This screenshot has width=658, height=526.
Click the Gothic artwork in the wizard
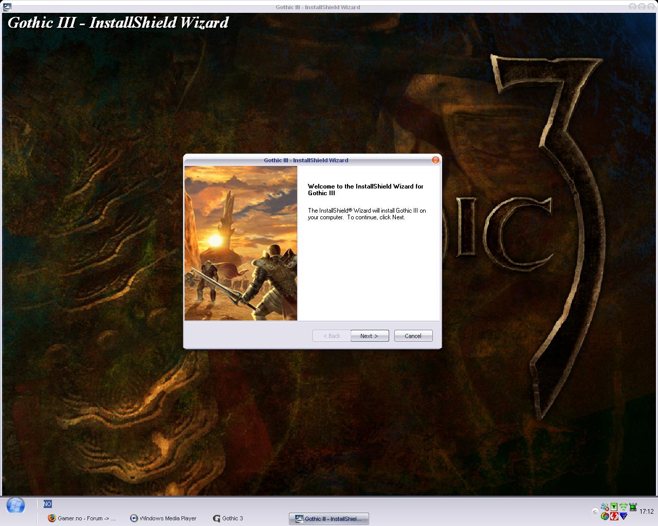tap(241, 243)
